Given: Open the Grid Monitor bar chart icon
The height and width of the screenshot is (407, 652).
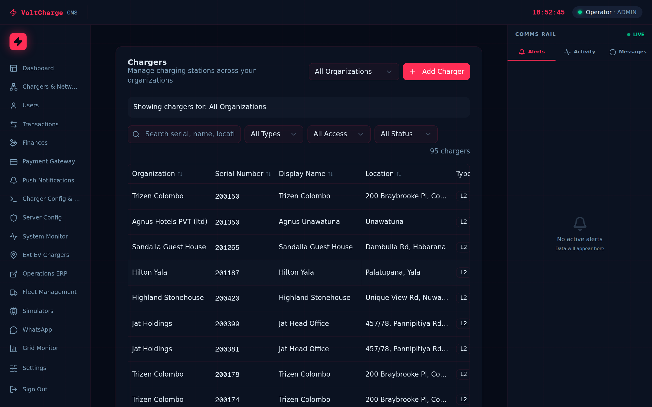Looking at the screenshot, I should click(x=14, y=348).
